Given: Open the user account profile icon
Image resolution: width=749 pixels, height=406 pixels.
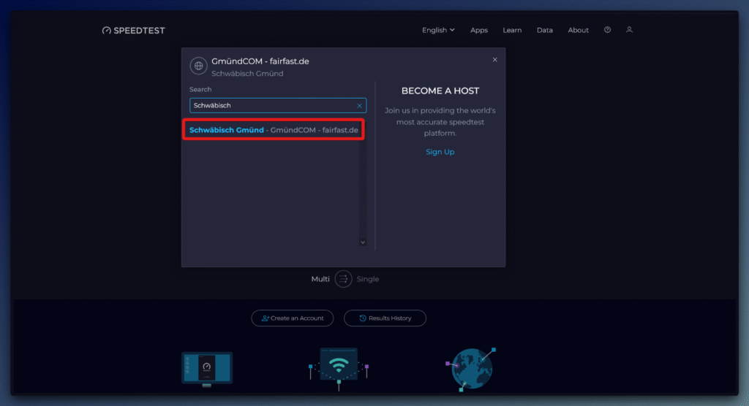Looking at the screenshot, I should click(629, 30).
